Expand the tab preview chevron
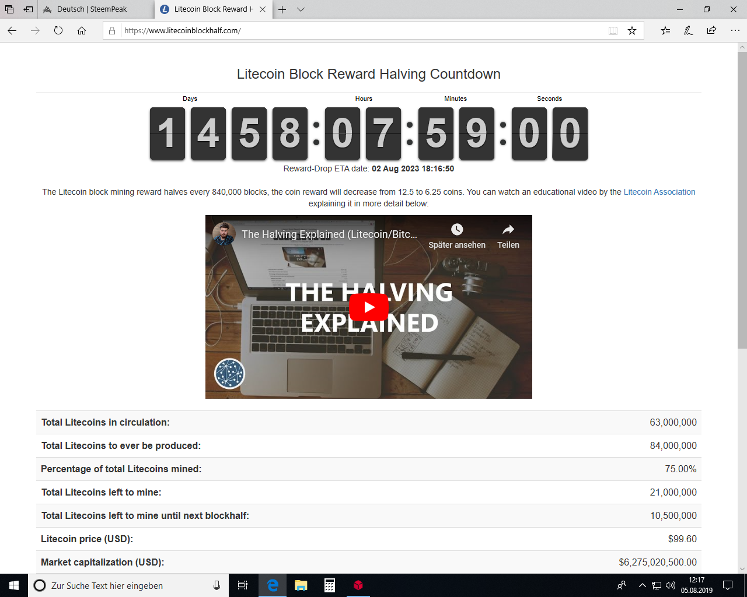This screenshot has height=597, width=747. coord(301,9)
